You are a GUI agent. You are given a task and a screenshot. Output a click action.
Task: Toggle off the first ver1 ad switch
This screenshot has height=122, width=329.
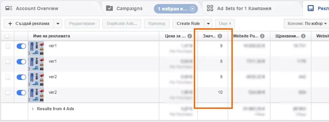21,46
